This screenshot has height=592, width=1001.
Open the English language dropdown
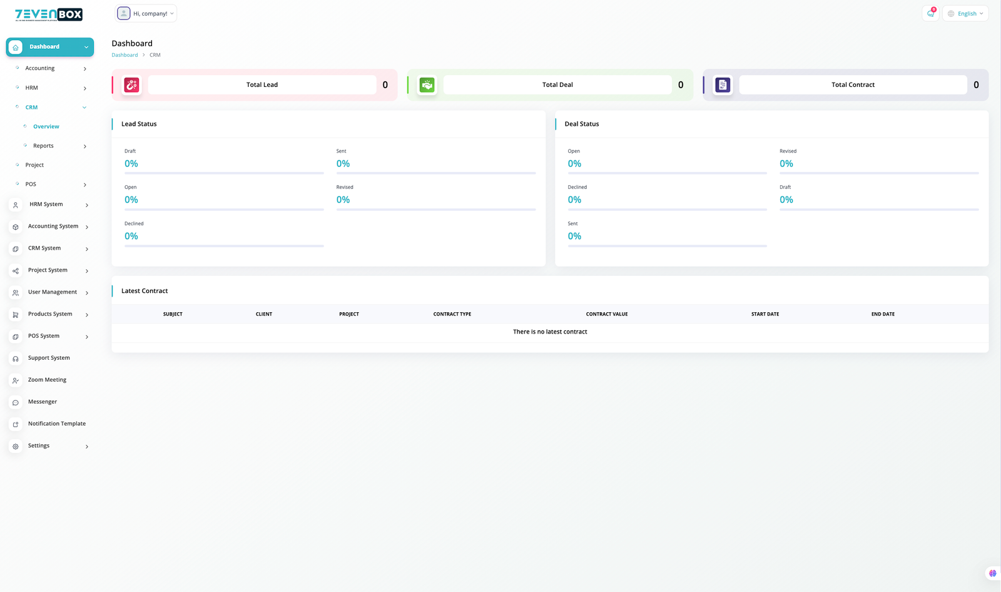[x=965, y=14]
